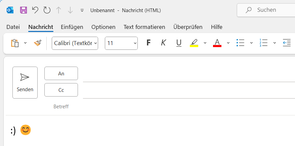The width and height of the screenshot is (295, 146).
Task: Toggle underline formatting (U)
Action: pyautogui.click(x=179, y=43)
